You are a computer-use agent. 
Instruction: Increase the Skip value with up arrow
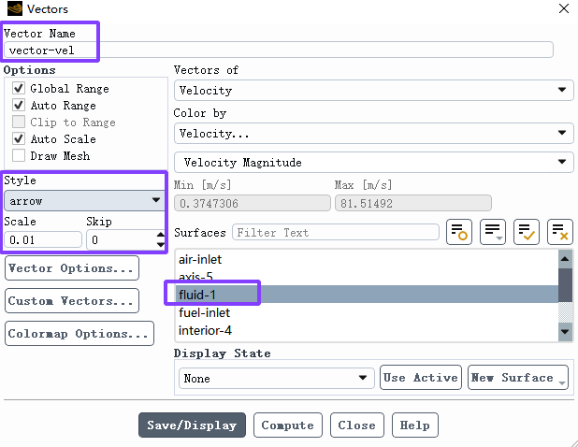coord(160,235)
